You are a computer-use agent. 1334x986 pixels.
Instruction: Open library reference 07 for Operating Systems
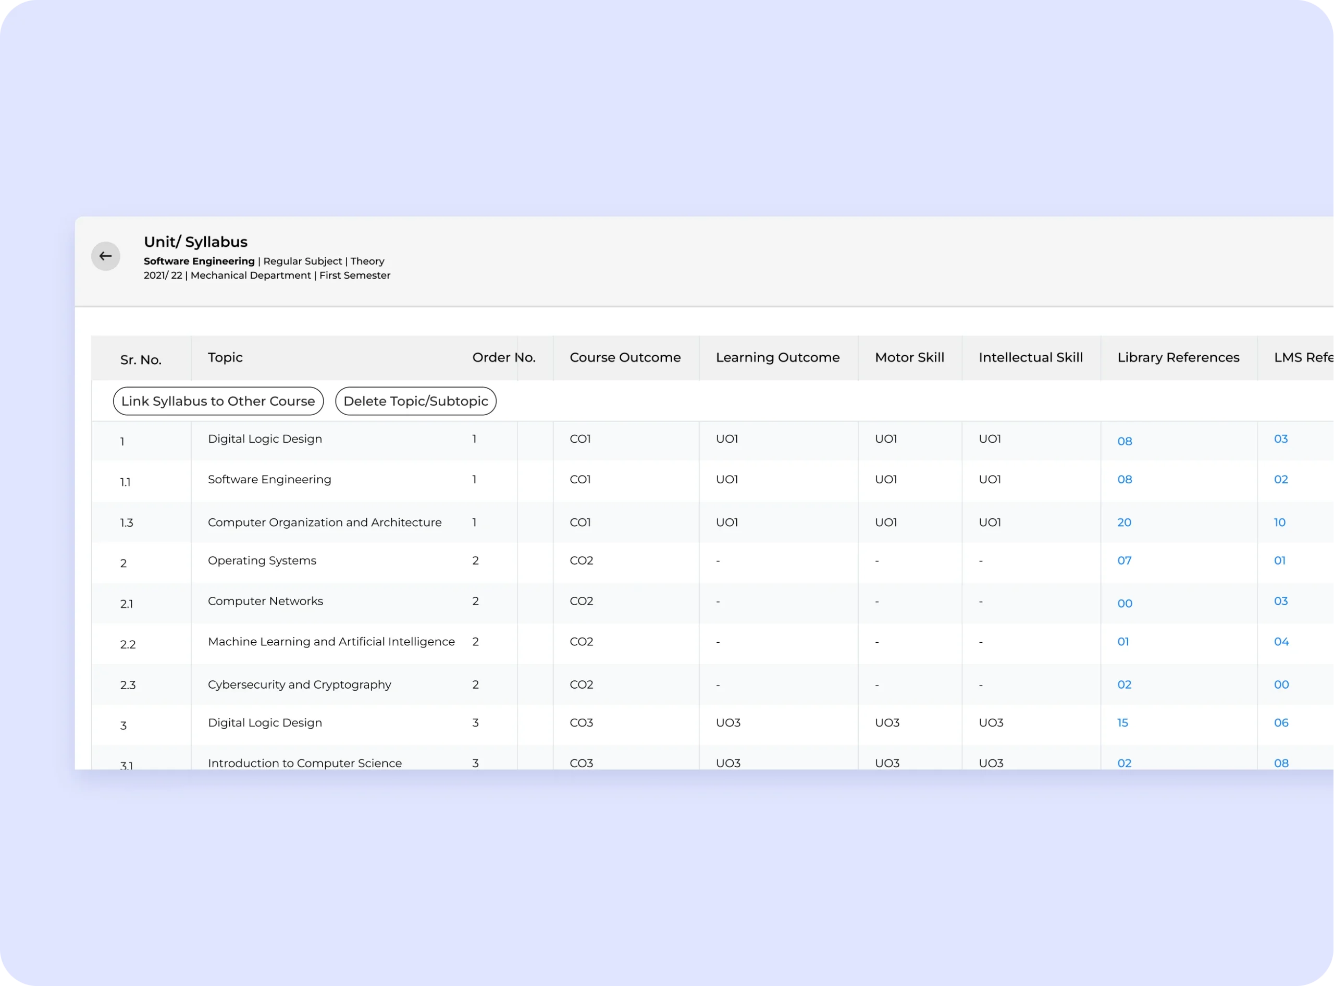coord(1124,560)
